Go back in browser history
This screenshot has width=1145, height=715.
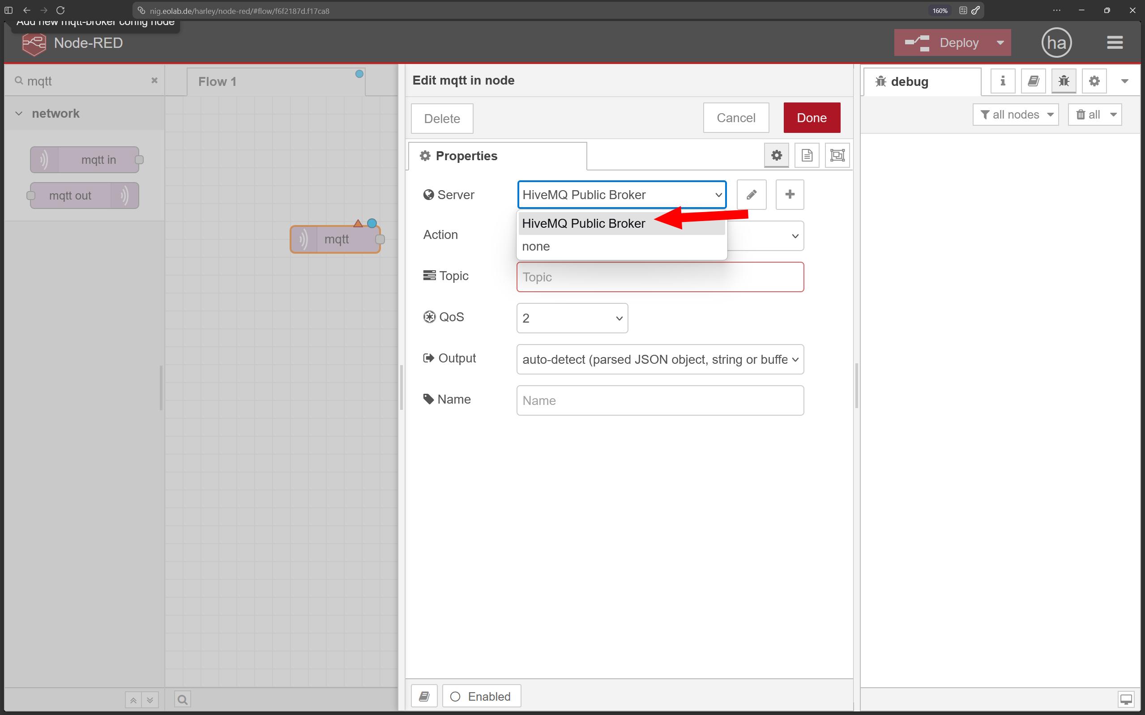pos(27,10)
